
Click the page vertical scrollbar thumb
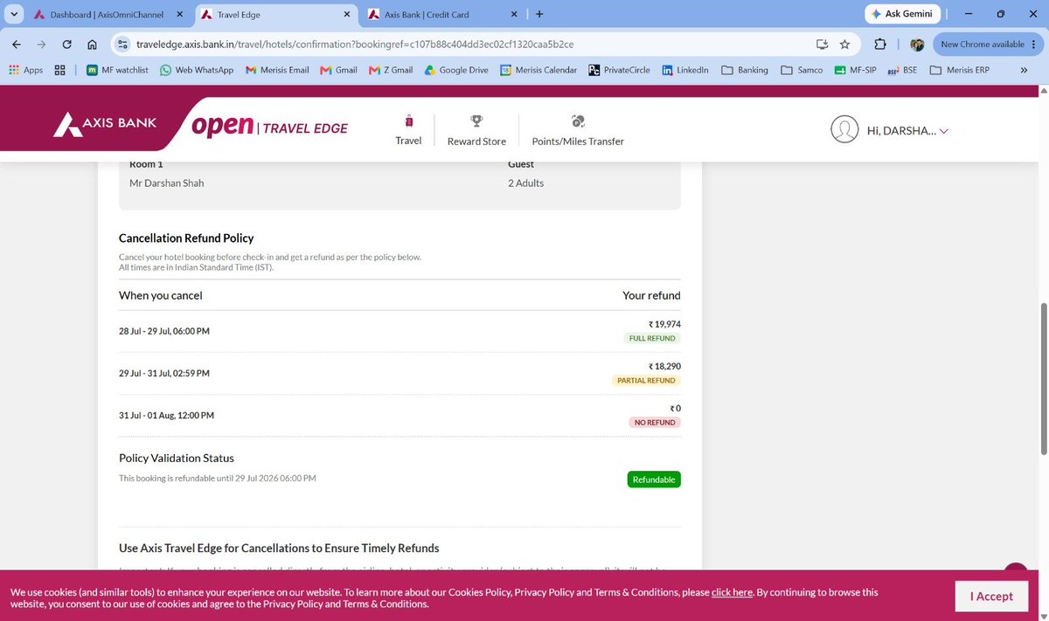click(1042, 378)
